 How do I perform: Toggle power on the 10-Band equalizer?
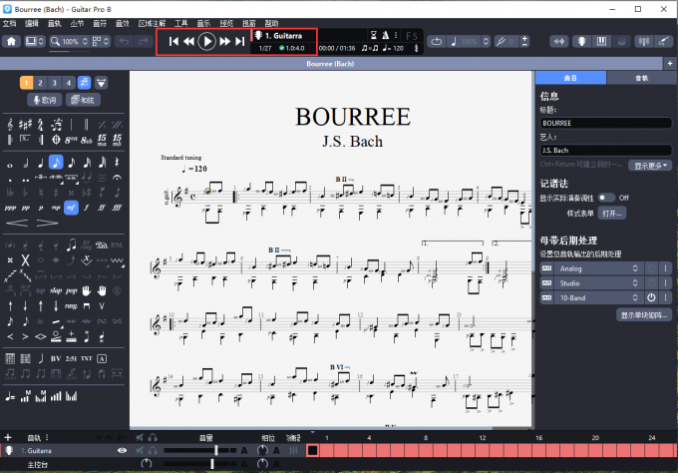(650, 297)
